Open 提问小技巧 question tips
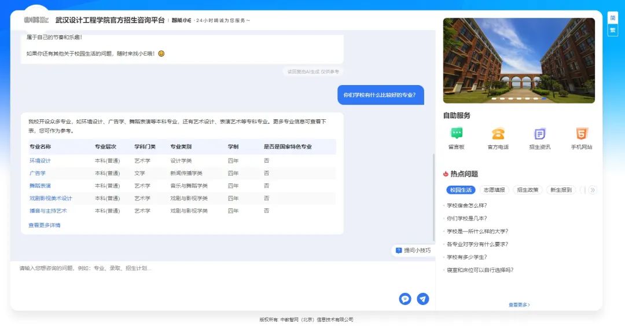The height and width of the screenshot is (327, 625). [x=413, y=251]
